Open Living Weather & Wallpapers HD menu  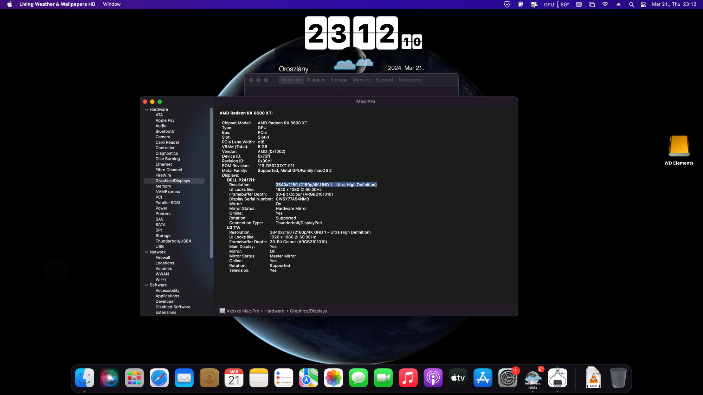(x=57, y=4)
